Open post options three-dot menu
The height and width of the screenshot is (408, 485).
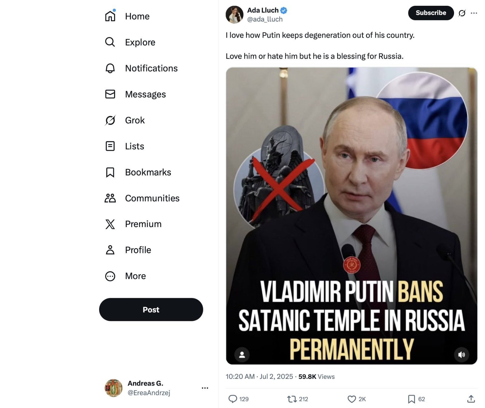[x=474, y=13]
